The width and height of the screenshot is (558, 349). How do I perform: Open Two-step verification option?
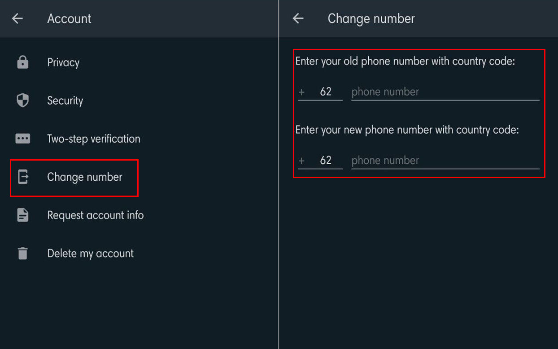tap(93, 139)
